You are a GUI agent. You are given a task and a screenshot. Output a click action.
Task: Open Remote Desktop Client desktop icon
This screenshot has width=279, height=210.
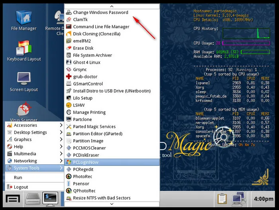[55, 23]
